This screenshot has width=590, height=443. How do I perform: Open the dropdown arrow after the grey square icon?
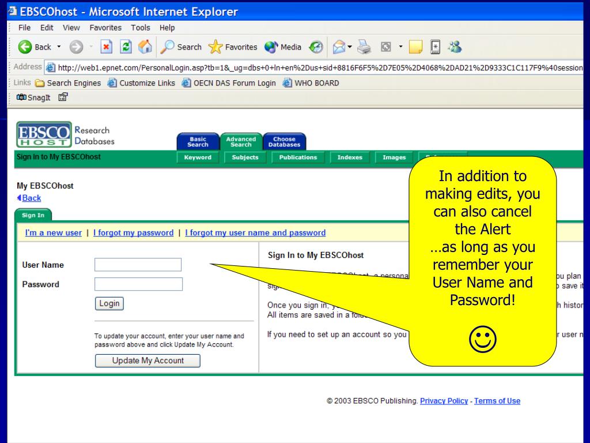(401, 47)
